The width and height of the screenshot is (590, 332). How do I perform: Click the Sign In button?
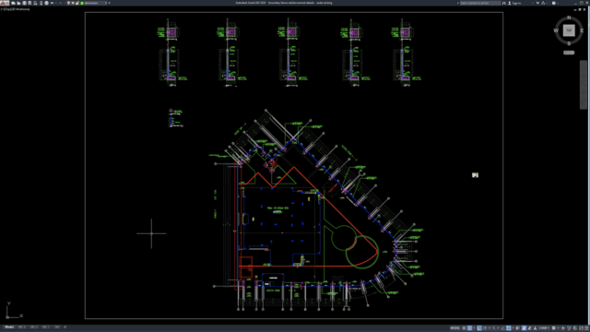(514, 3)
